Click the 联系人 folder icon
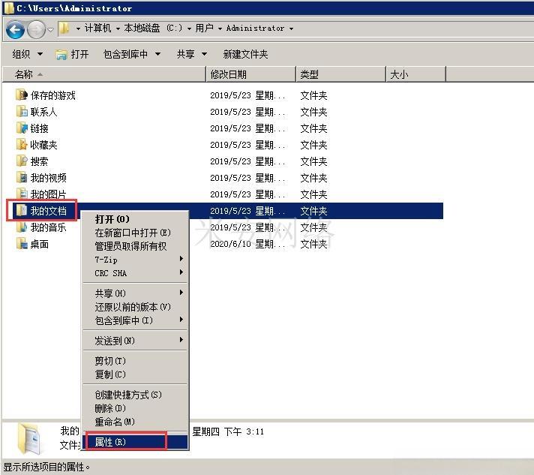The height and width of the screenshot is (475, 534). tap(22, 111)
